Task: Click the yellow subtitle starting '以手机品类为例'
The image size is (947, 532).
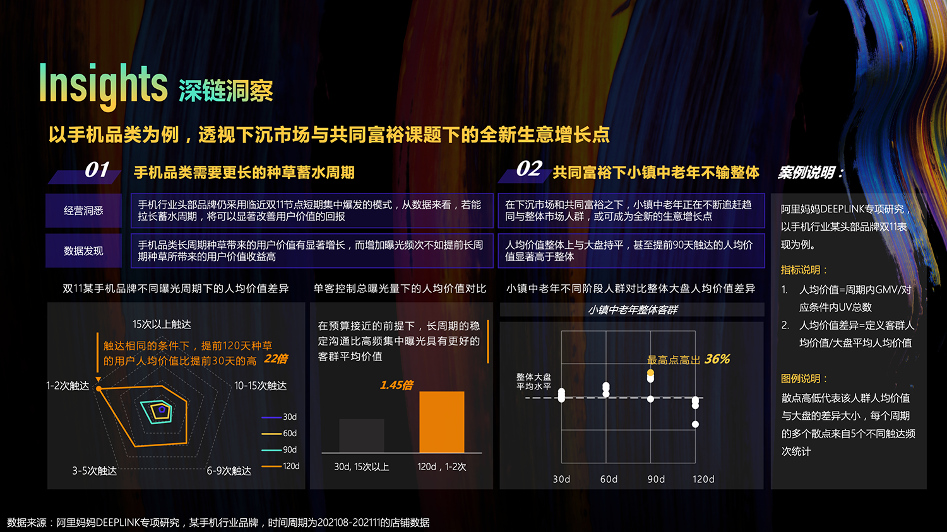Action: pos(329,134)
